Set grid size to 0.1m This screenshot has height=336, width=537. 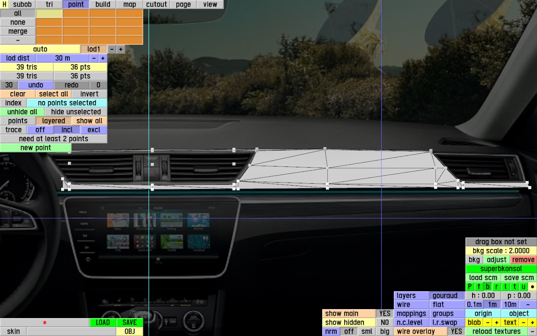474,305
